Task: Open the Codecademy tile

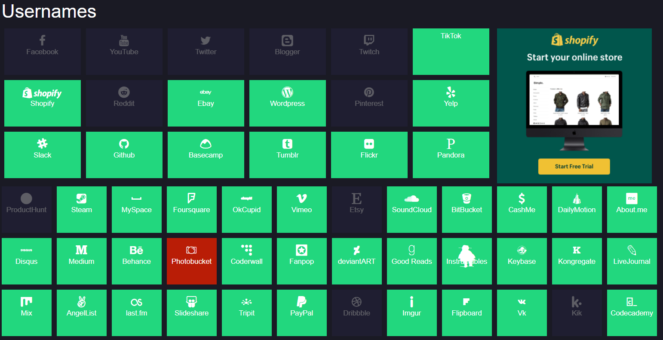Action: (x=632, y=312)
